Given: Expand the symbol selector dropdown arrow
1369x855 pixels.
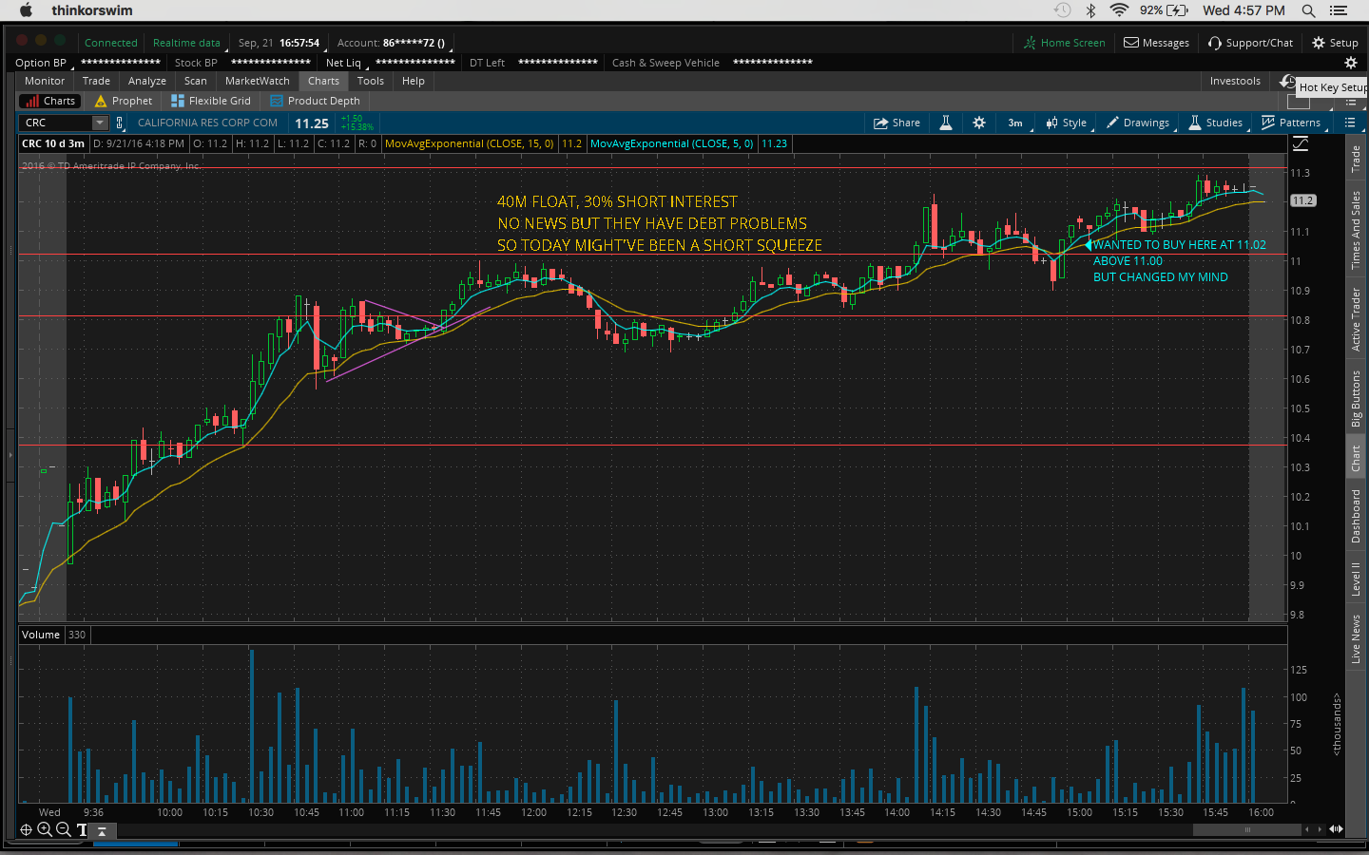Looking at the screenshot, I should (x=99, y=123).
